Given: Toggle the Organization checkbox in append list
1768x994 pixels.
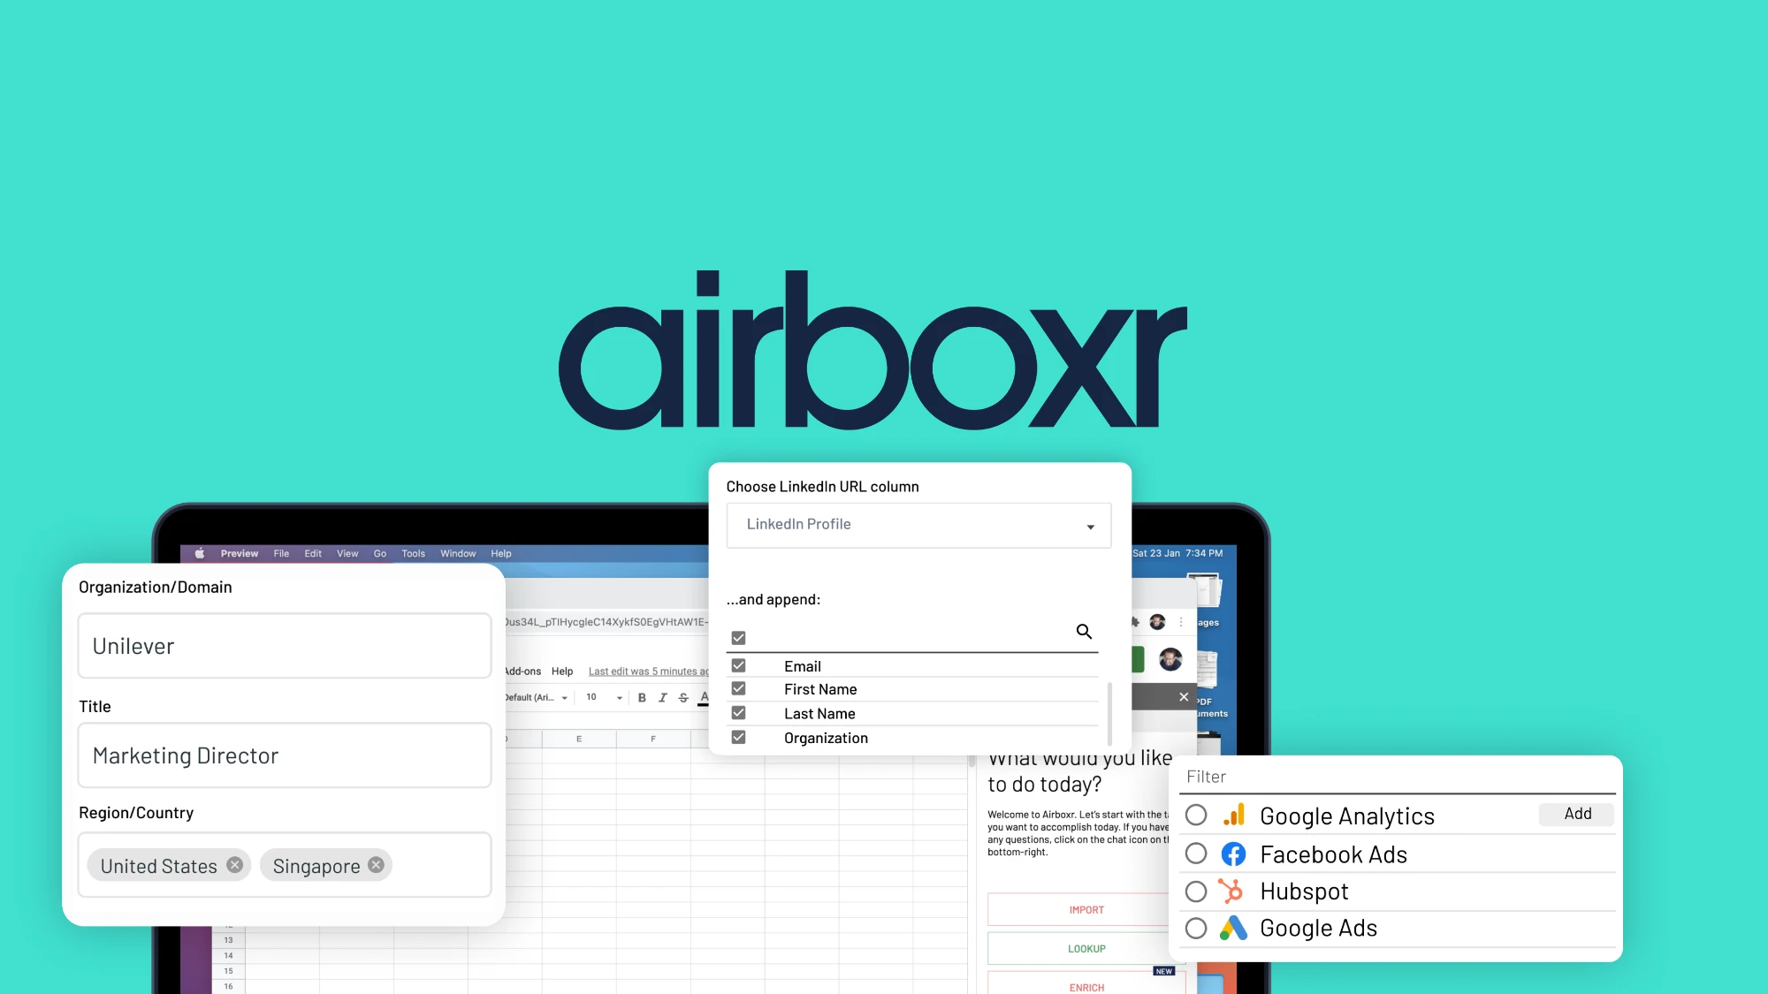Looking at the screenshot, I should tap(737, 737).
